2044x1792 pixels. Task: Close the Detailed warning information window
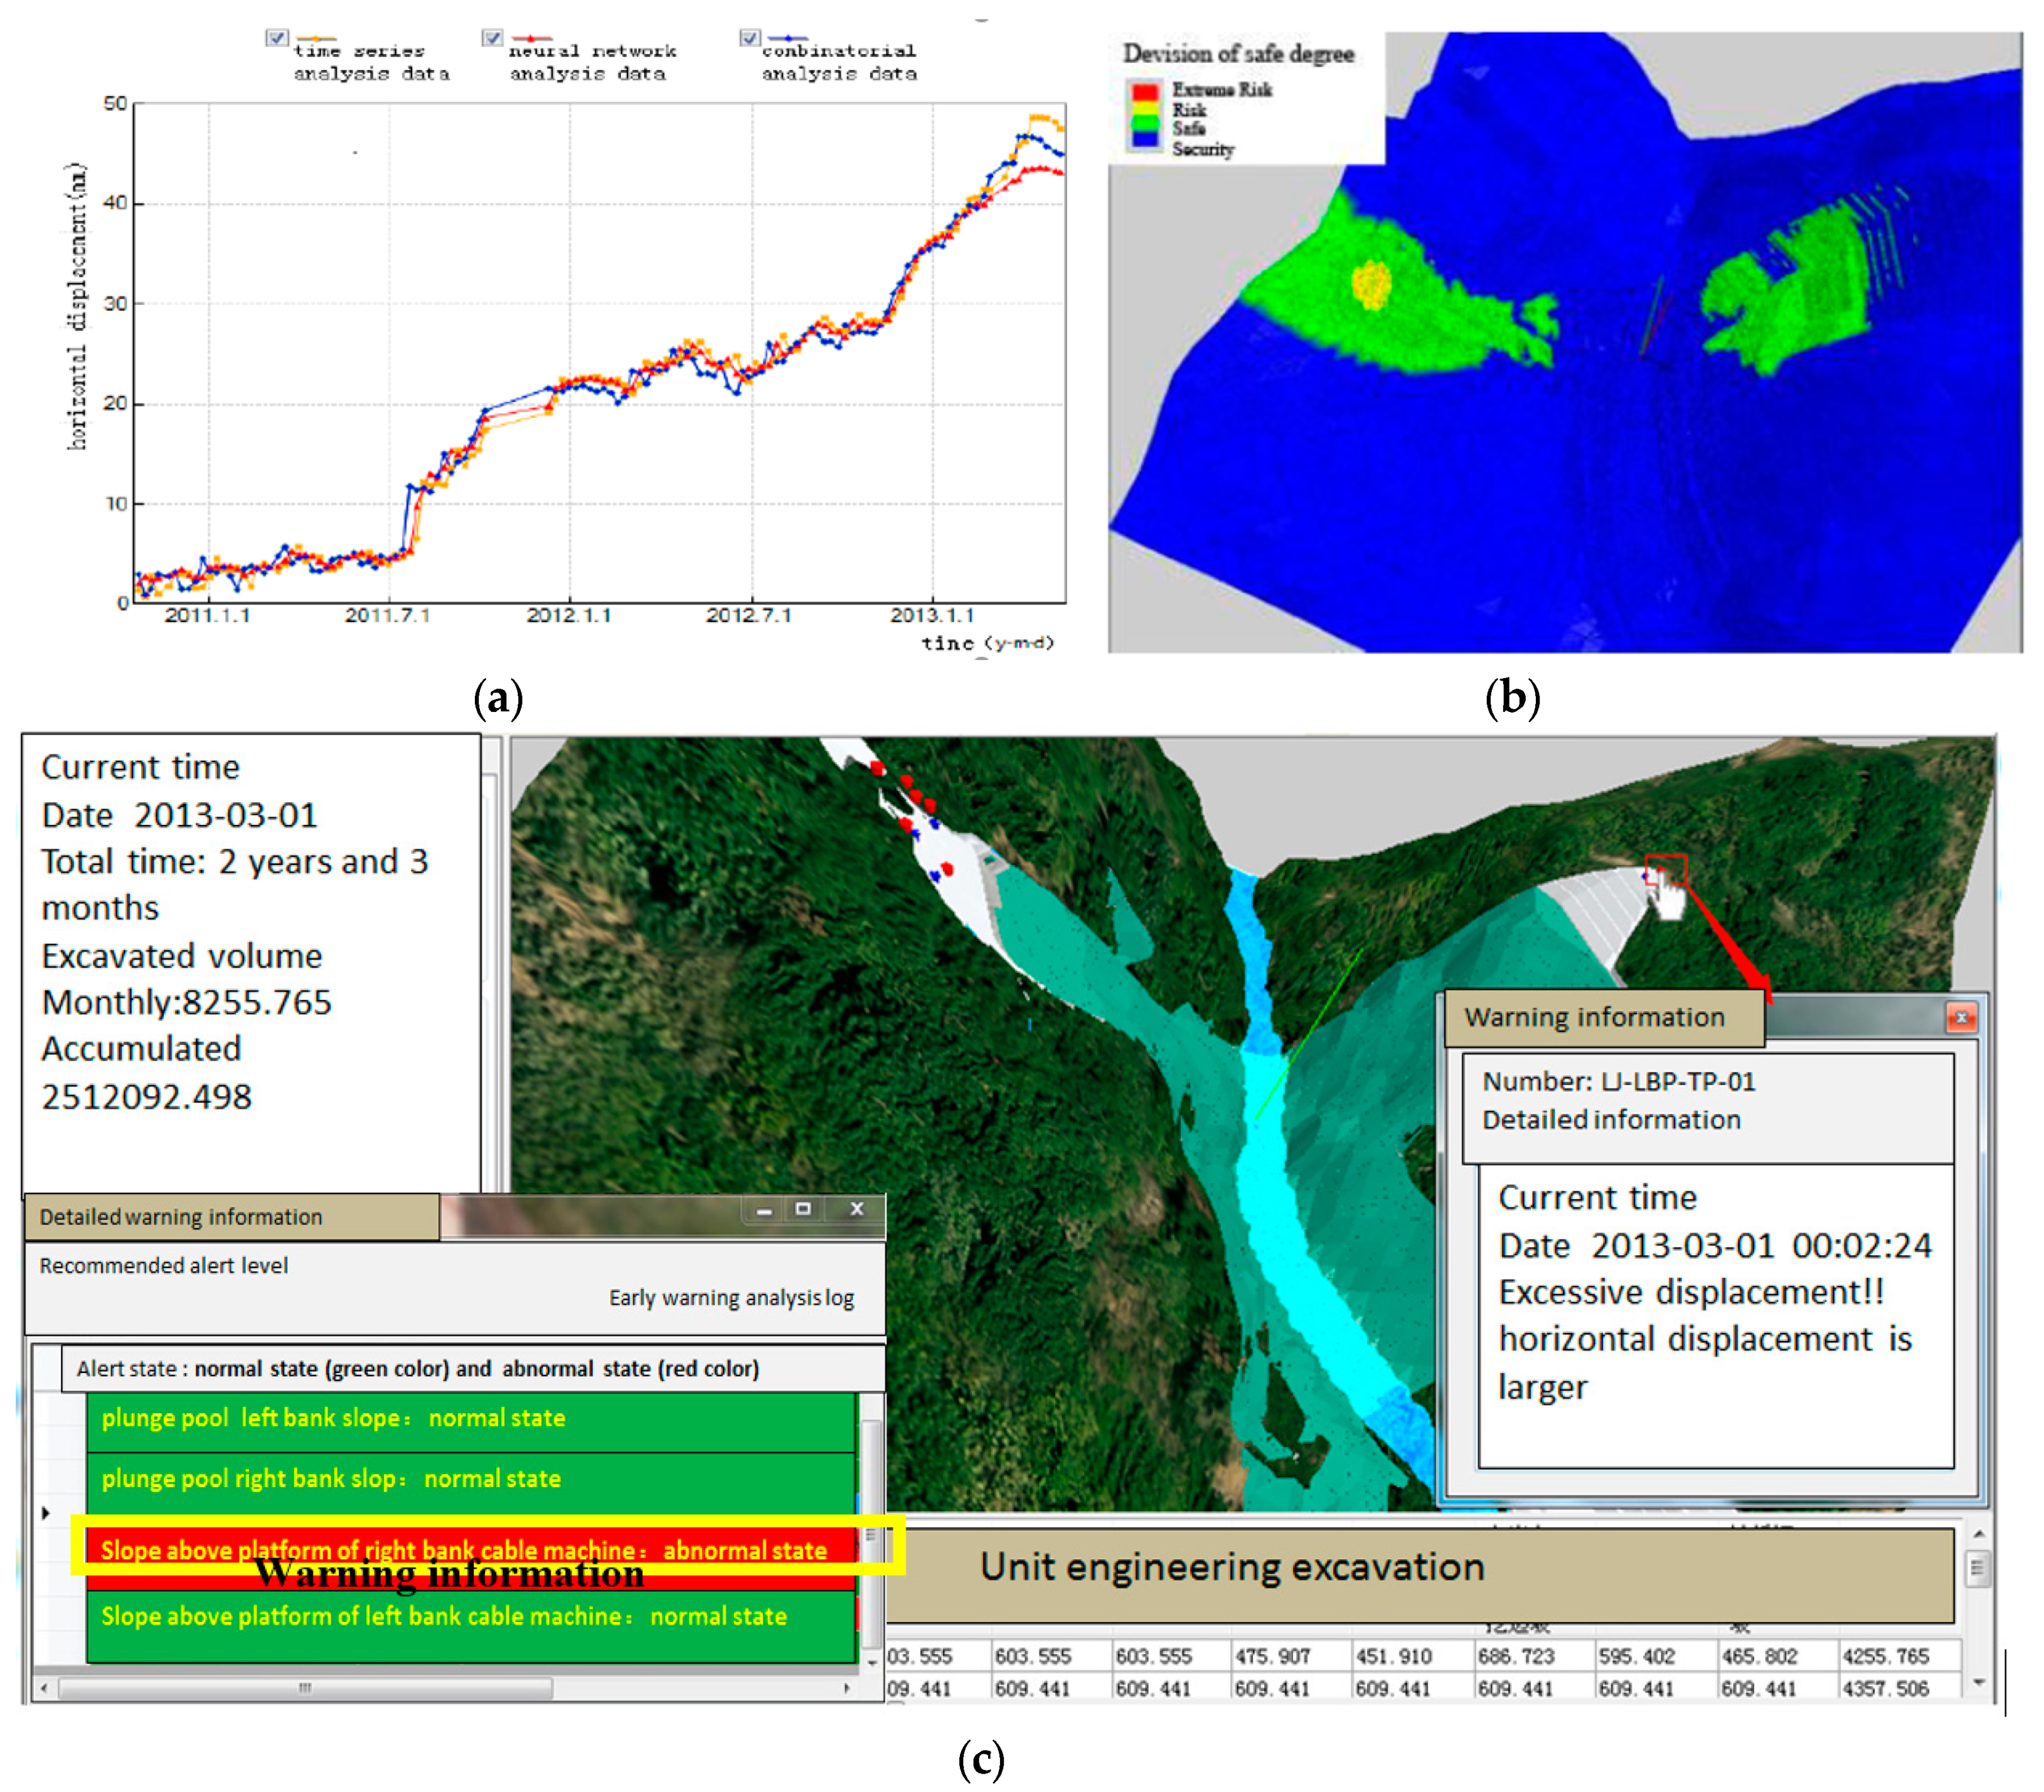[x=856, y=1209]
